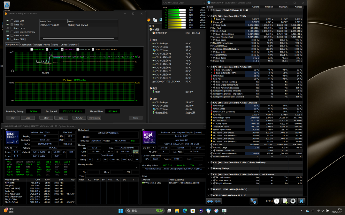Click the memory chip icon next to 100.0 MHz

click(136, 152)
